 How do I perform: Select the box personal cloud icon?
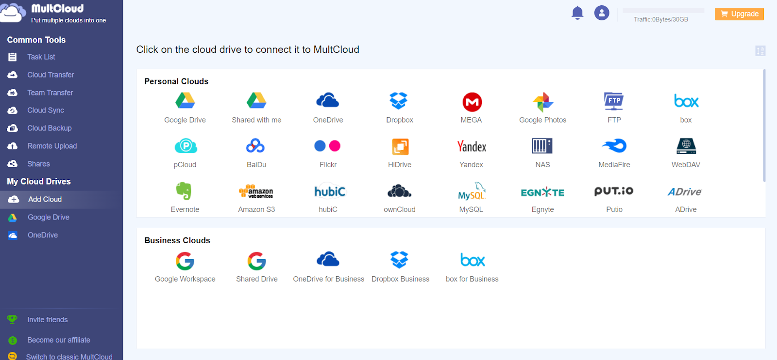pos(686,101)
